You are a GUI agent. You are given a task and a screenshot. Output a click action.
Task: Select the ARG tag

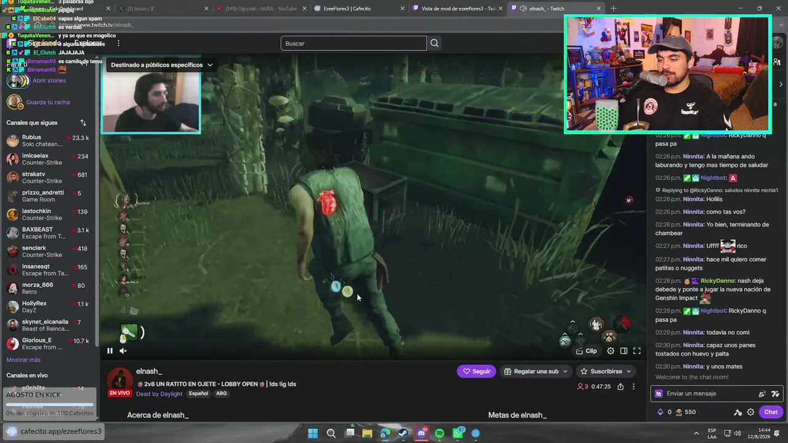[x=221, y=394]
